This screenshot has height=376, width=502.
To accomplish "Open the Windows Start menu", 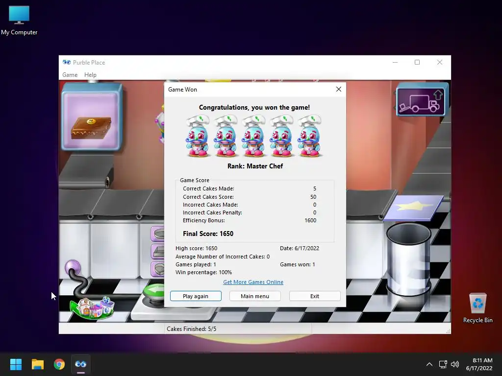I will (x=16, y=364).
